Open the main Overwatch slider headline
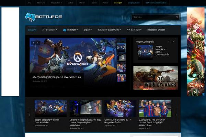Screen dimensions: 206x137 pyautogui.click(x=57, y=77)
